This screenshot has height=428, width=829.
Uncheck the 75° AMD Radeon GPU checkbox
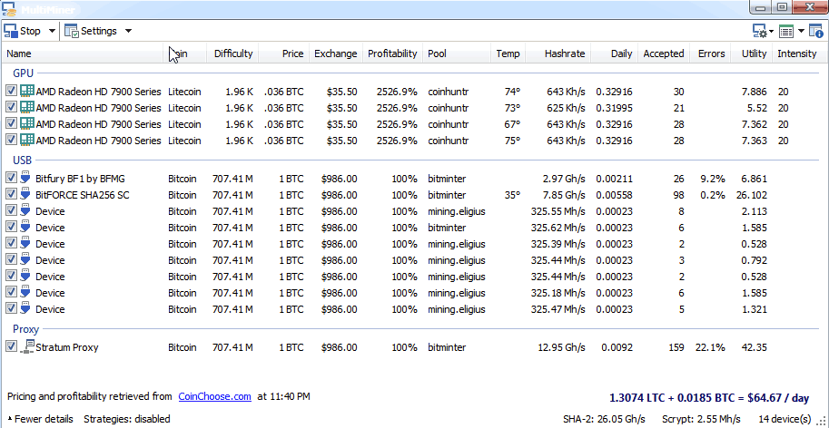[11, 141]
